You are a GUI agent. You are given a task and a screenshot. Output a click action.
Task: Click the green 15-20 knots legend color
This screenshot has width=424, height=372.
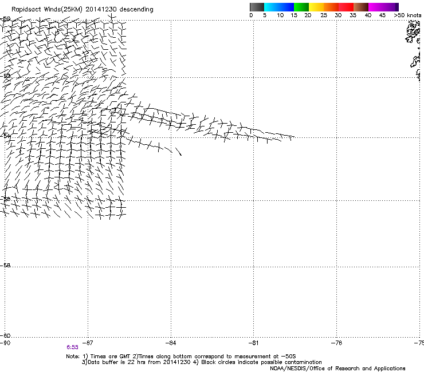(301, 7)
